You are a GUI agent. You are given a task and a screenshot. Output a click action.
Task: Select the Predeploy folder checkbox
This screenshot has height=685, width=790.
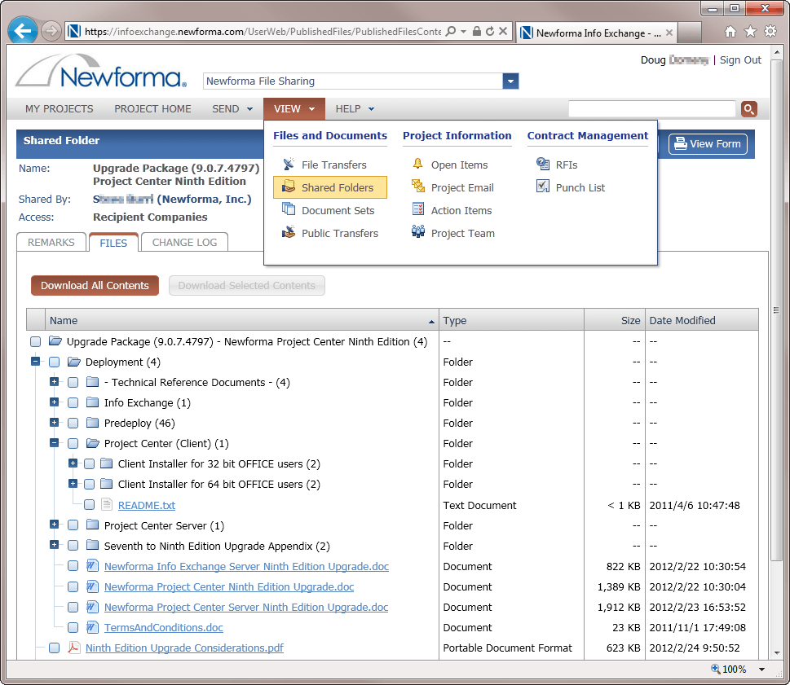pos(73,424)
